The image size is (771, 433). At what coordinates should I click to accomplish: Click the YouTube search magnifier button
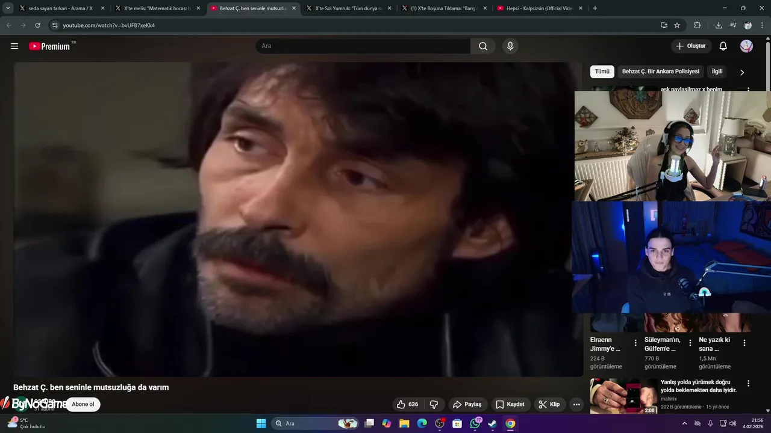click(x=483, y=46)
